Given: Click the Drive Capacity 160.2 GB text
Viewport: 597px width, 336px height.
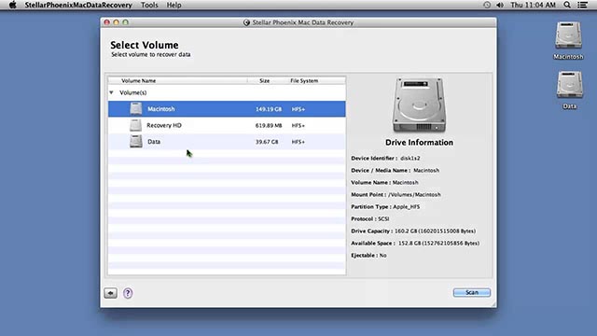Looking at the screenshot, I should click(x=413, y=231).
